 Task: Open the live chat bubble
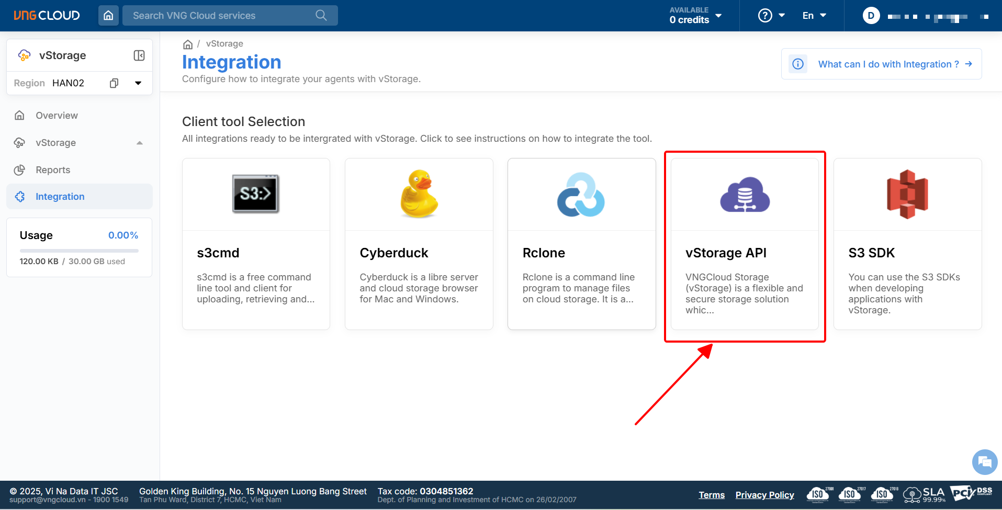984,462
